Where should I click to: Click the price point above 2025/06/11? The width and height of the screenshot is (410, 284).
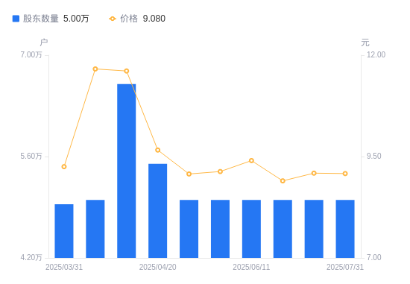[x=251, y=160]
